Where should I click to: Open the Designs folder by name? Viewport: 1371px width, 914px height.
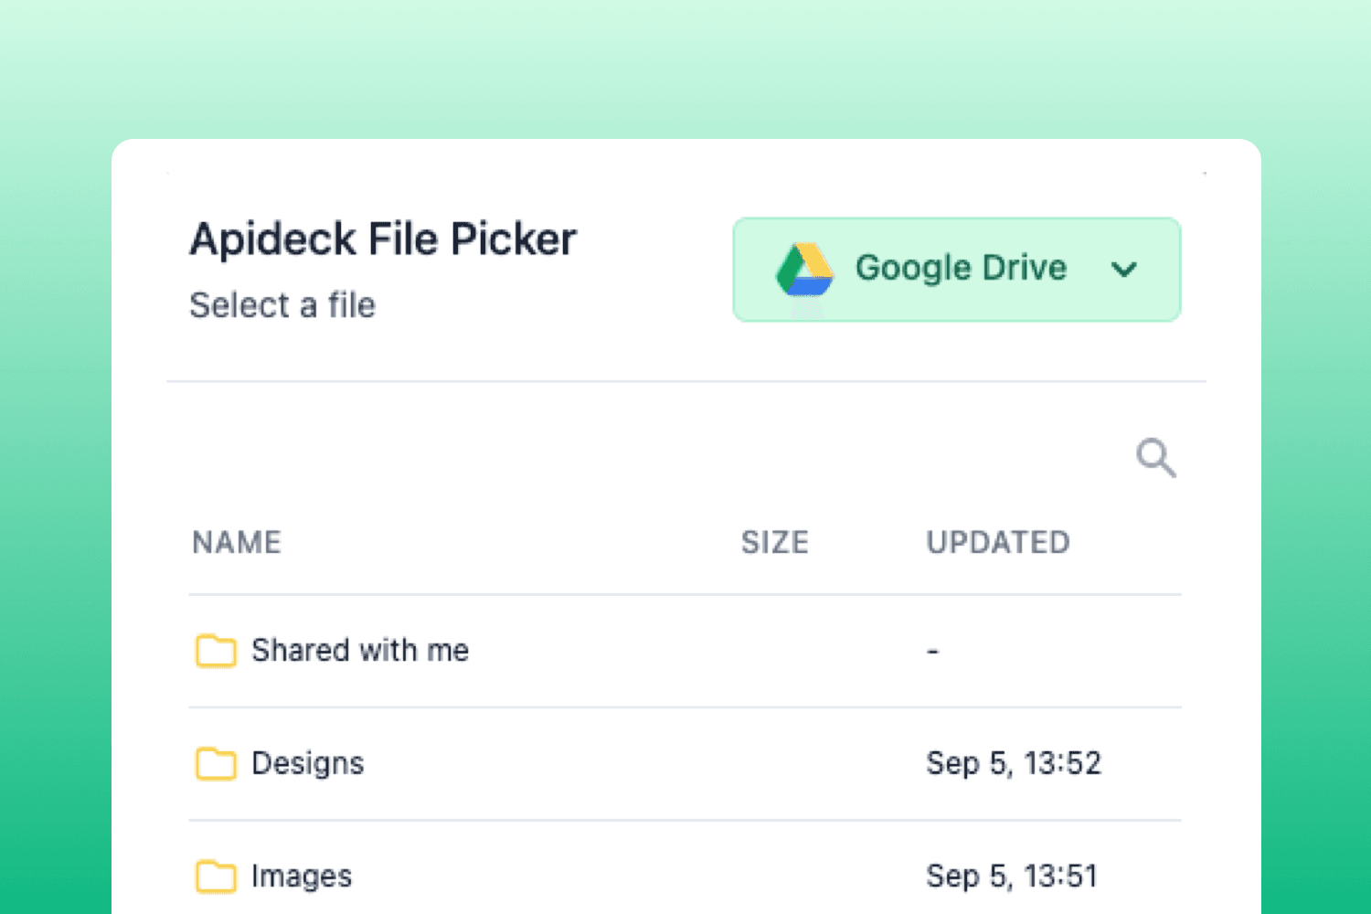[308, 763]
